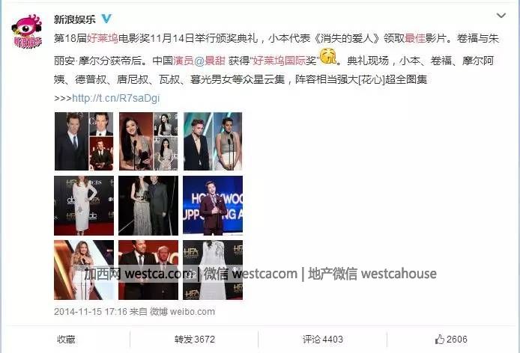
Task: Open the t.cn/R7saDgi short link
Action: [115, 98]
